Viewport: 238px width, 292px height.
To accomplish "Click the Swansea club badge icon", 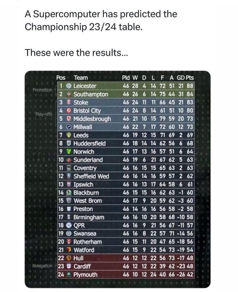I will click(69, 234).
